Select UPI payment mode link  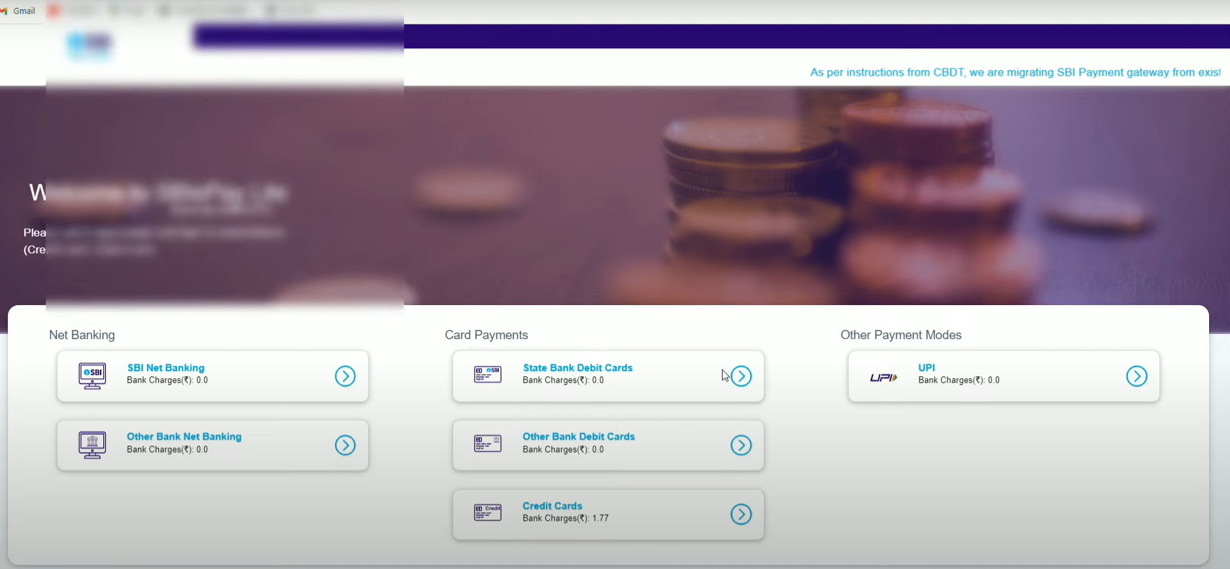[x=927, y=368]
